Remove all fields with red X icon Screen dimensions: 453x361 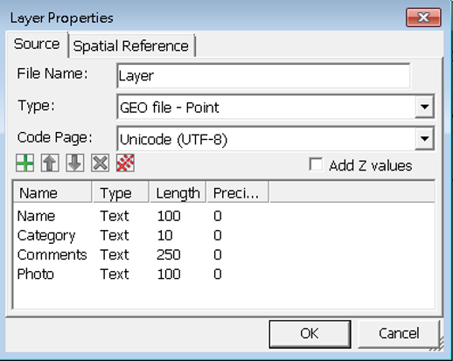[x=125, y=163]
